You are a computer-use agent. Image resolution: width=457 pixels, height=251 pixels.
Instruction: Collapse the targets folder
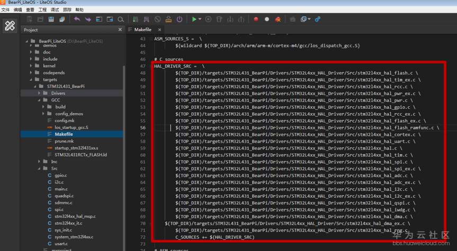coord(31,79)
